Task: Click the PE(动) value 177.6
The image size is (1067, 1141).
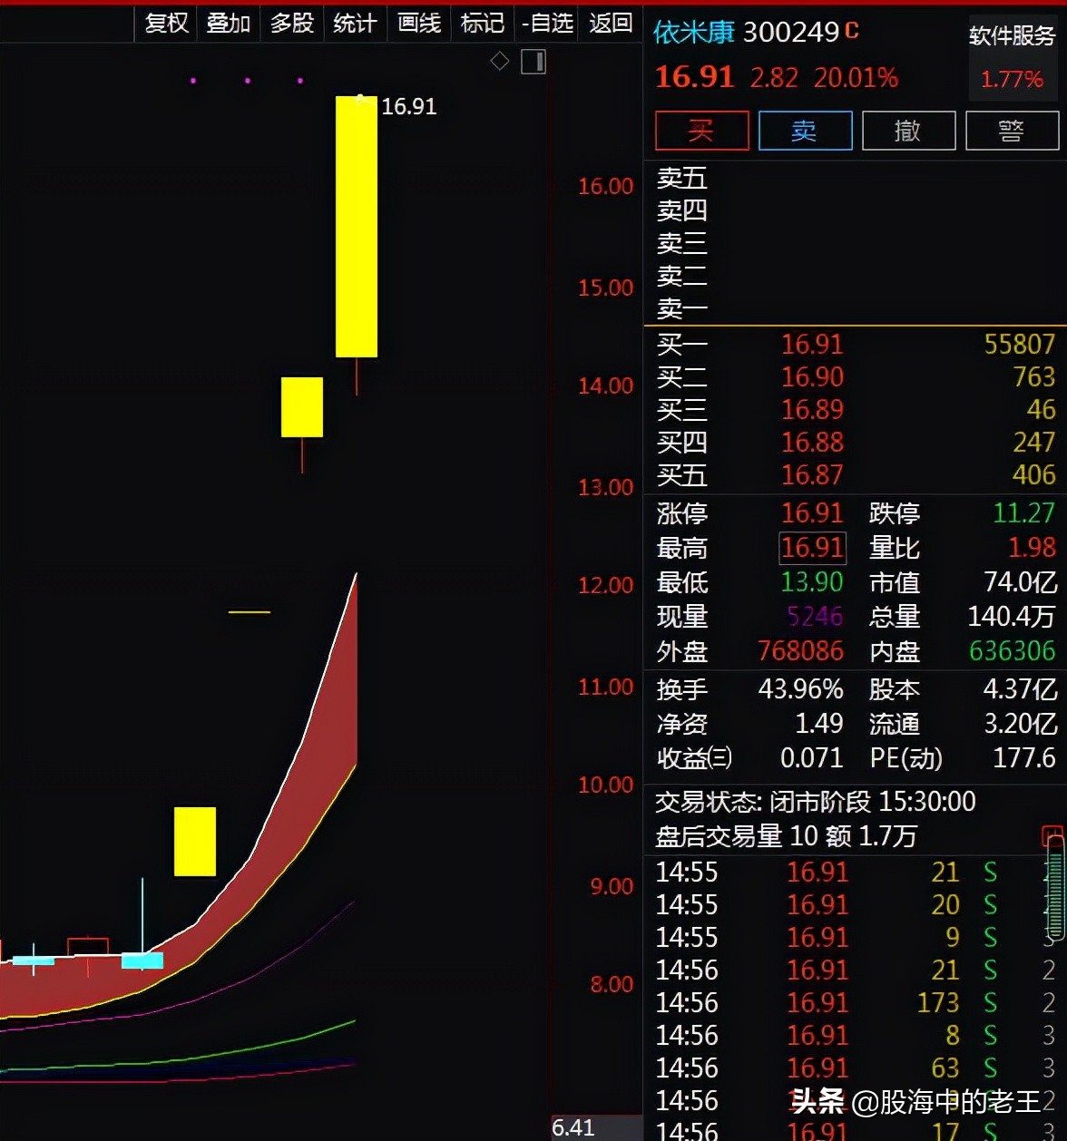Action: click(1024, 758)
